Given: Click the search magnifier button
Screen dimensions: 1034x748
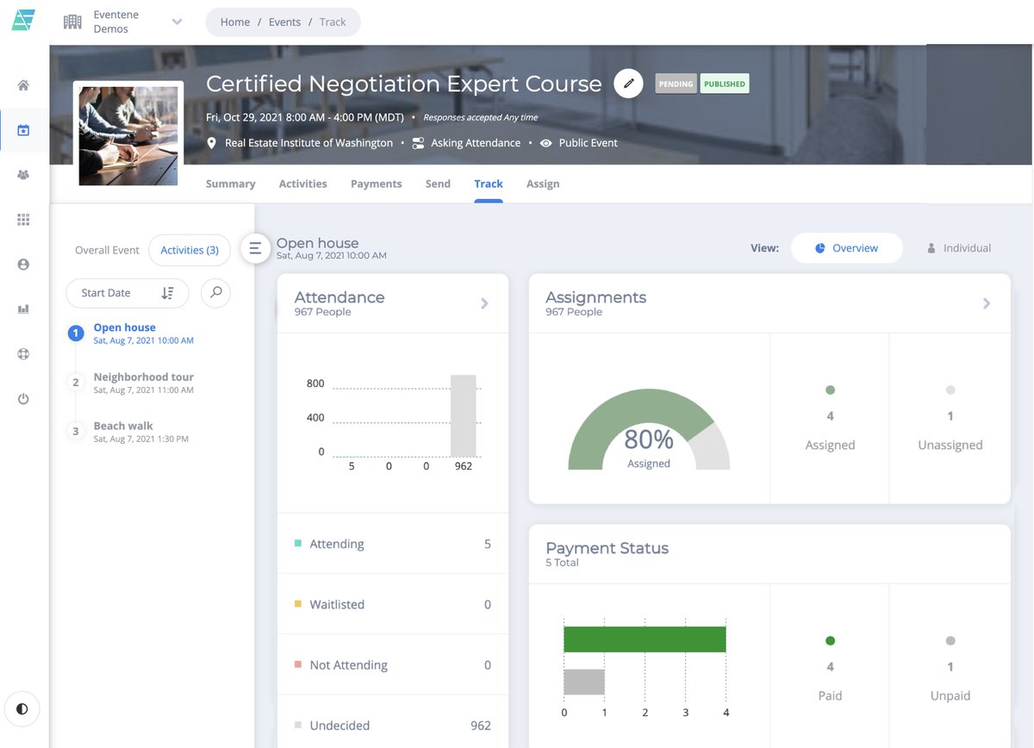Looking at the screenshot, I should 215,293.
